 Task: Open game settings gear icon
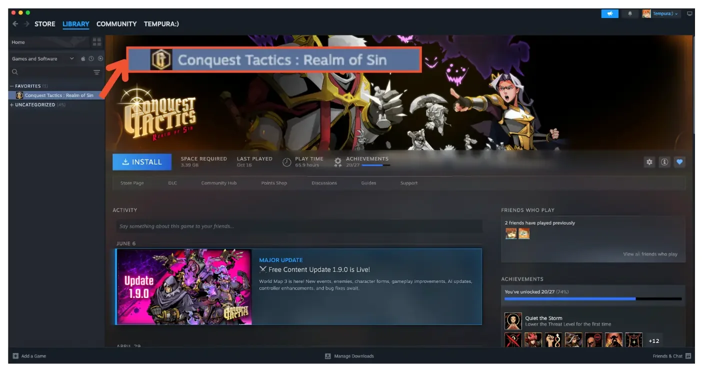click(x=649, y=162)
